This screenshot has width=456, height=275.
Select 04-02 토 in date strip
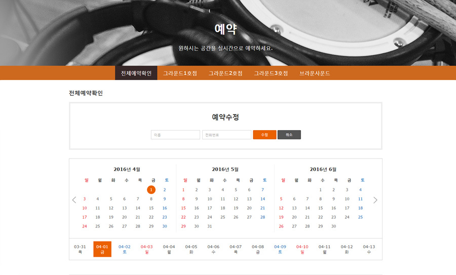[x=125, y=249]
